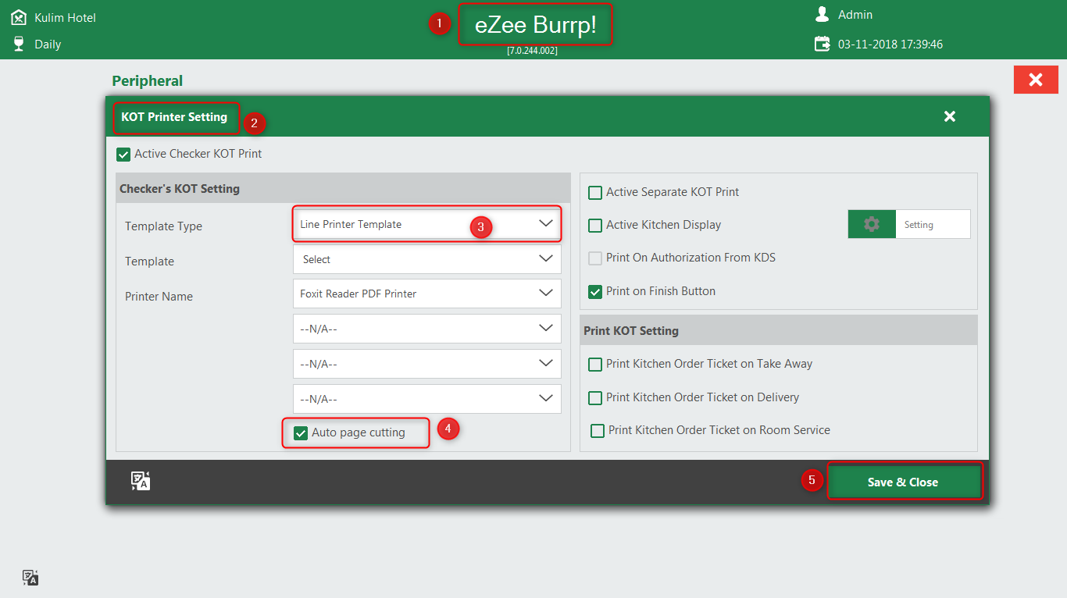Enable Active Separate KOT Print

click(595, 192)
